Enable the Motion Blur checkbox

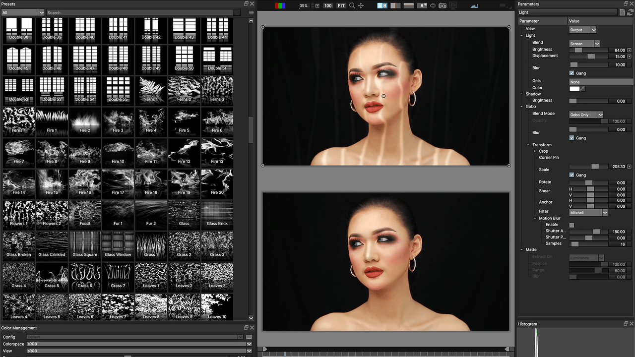click(571, 225)
